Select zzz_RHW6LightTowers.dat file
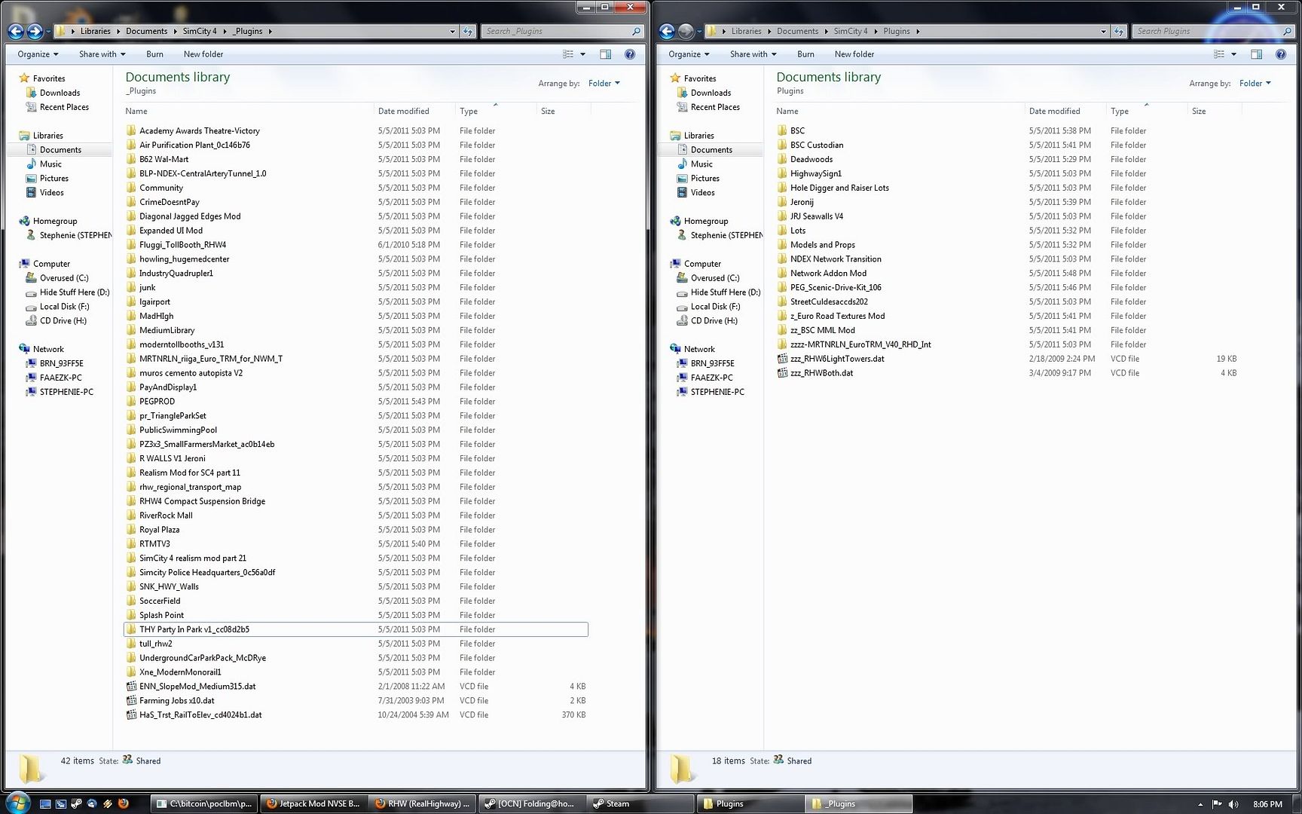 point(837,358)
